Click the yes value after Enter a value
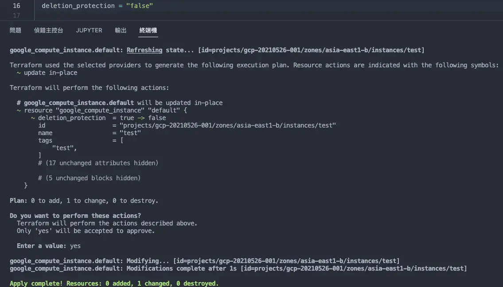This screenshot has height=287, width=503. tap(75, 245)
